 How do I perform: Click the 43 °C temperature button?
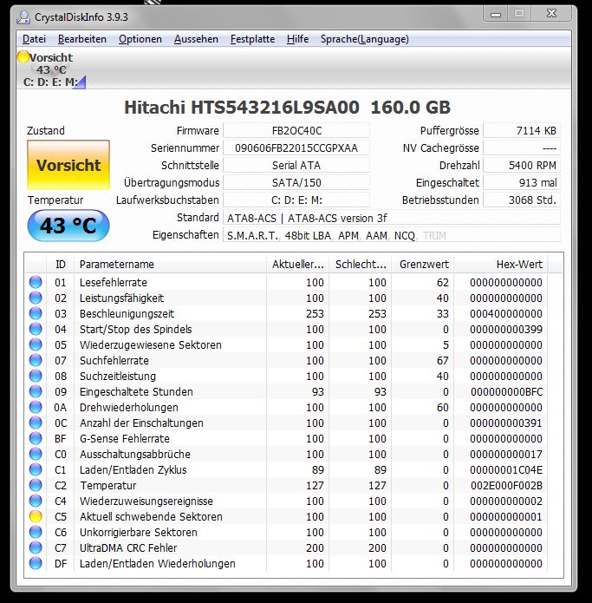tap(68, 226)
